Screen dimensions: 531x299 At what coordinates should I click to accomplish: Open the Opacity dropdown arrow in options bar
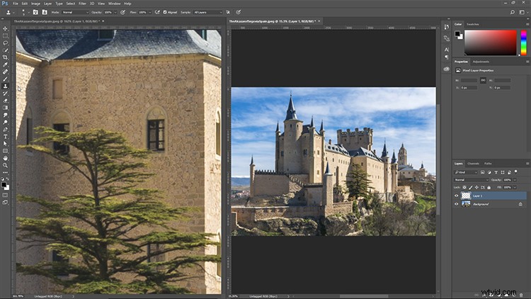point(115,12)
